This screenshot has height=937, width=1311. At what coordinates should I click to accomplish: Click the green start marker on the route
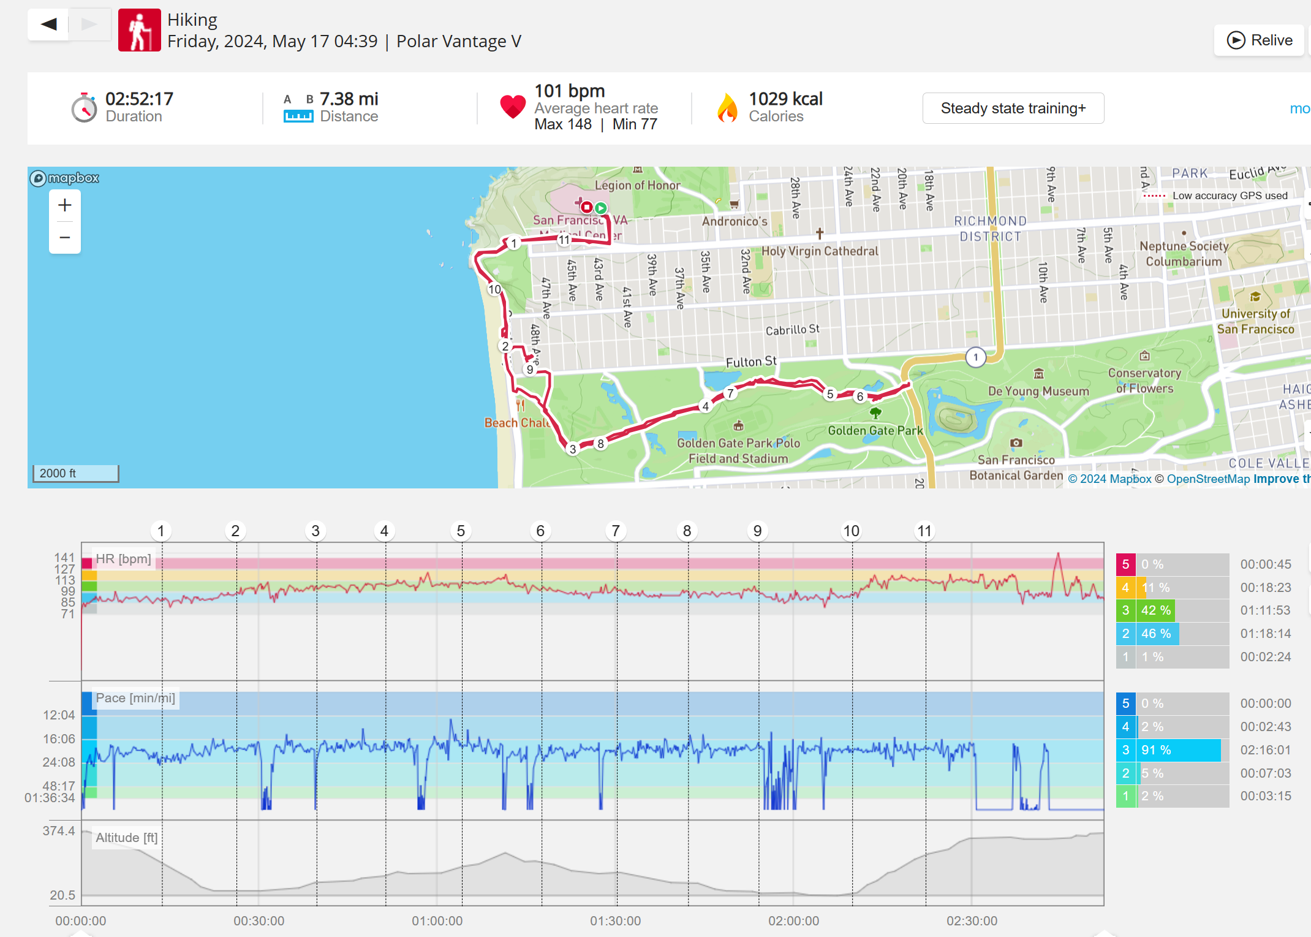(601, 208)
